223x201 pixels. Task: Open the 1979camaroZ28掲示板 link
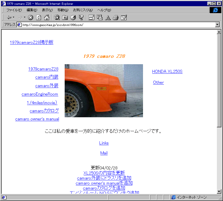[31, 42]
